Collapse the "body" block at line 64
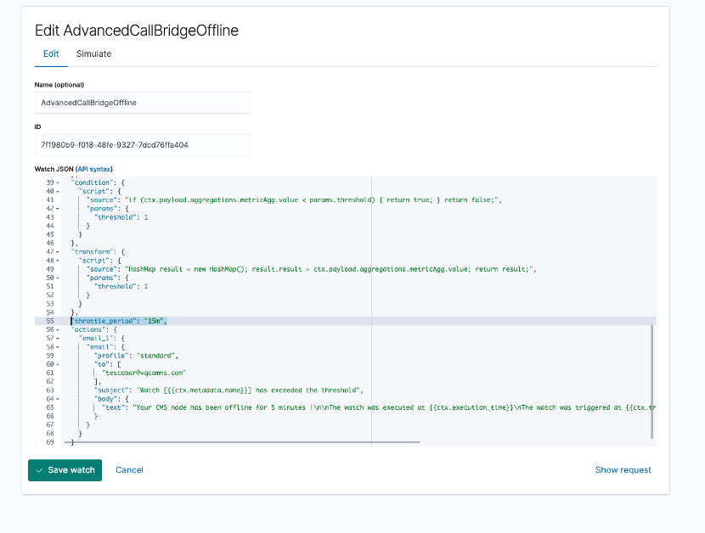Screen dimensions: 705x533 point(58,399)
